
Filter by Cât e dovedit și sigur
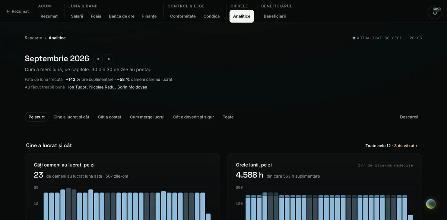pyautogui.click(x=194, y=117)
